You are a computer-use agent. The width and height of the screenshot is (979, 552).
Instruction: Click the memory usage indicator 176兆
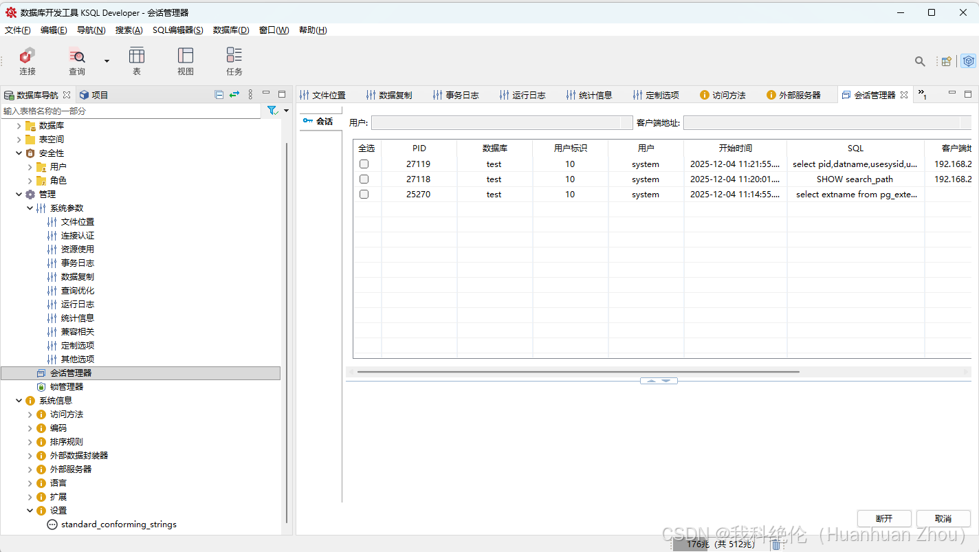pyautogui.click(x=720, y=544)
